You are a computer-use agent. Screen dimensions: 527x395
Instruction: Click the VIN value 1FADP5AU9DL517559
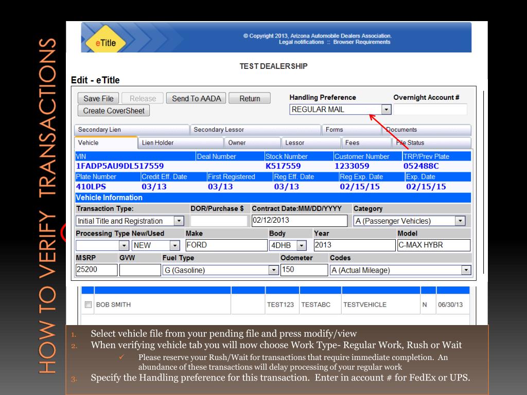(119, 166)
